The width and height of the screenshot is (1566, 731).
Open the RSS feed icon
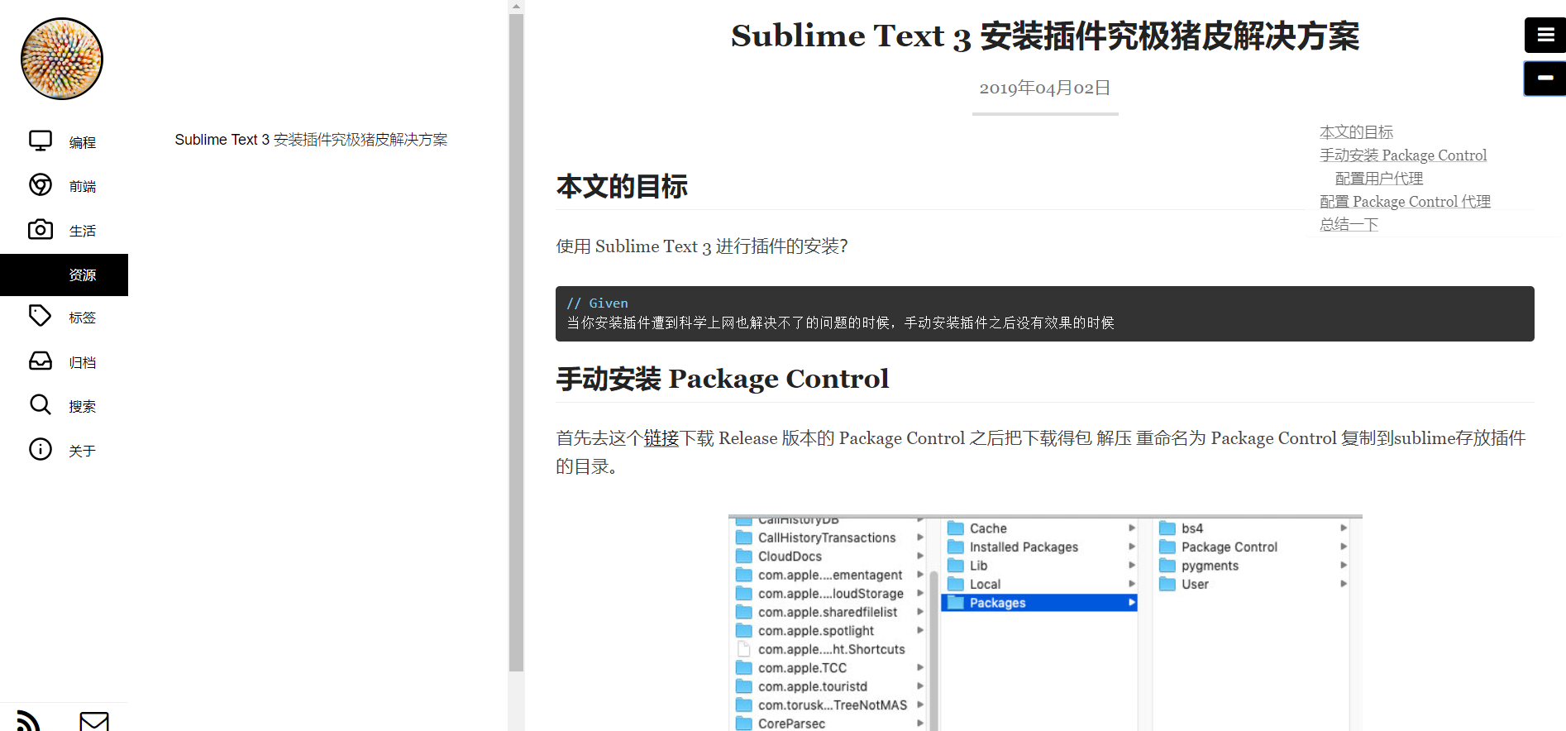coord(28,721)
